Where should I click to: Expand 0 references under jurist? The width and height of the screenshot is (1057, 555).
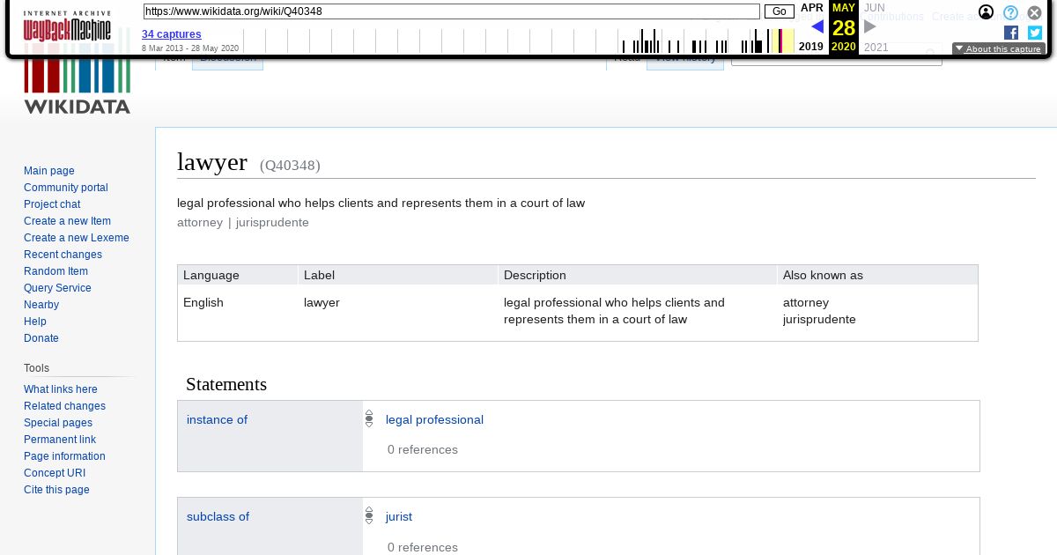423,547
